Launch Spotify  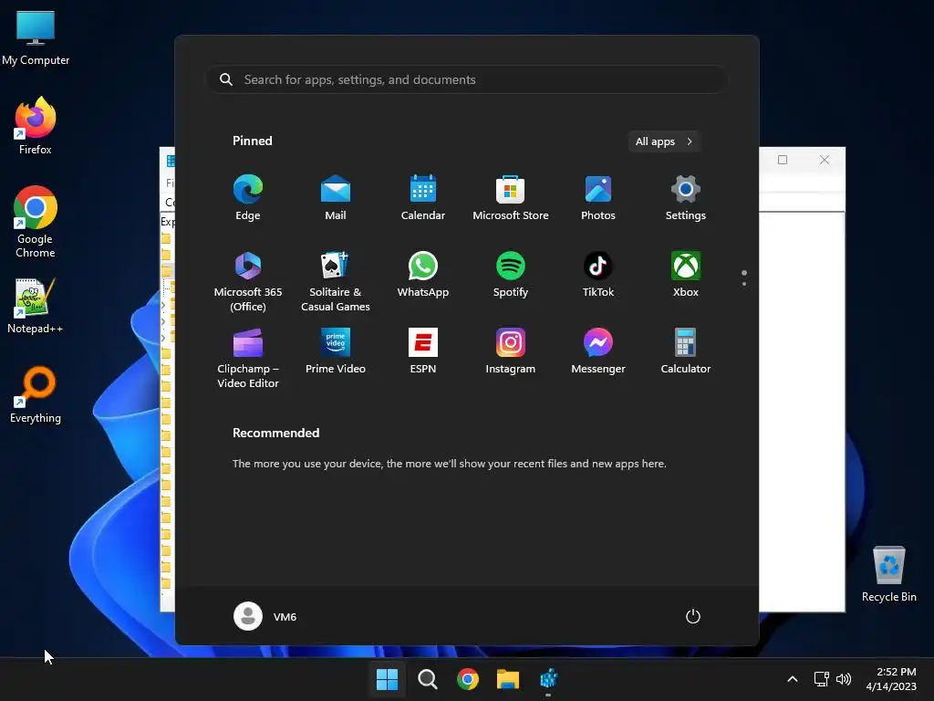coord(511,275)
